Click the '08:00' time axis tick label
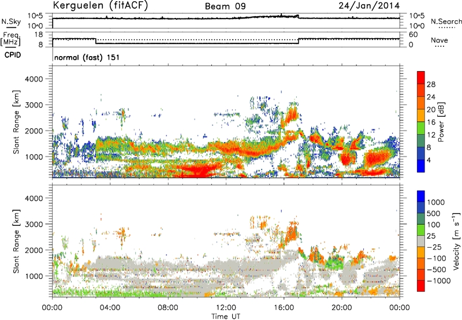This screenshot has height=320, width=462. click(x=167, y=308)
